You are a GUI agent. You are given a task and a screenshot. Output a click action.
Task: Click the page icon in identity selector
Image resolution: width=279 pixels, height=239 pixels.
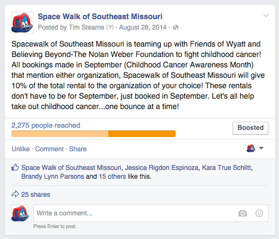click(251, 148)
